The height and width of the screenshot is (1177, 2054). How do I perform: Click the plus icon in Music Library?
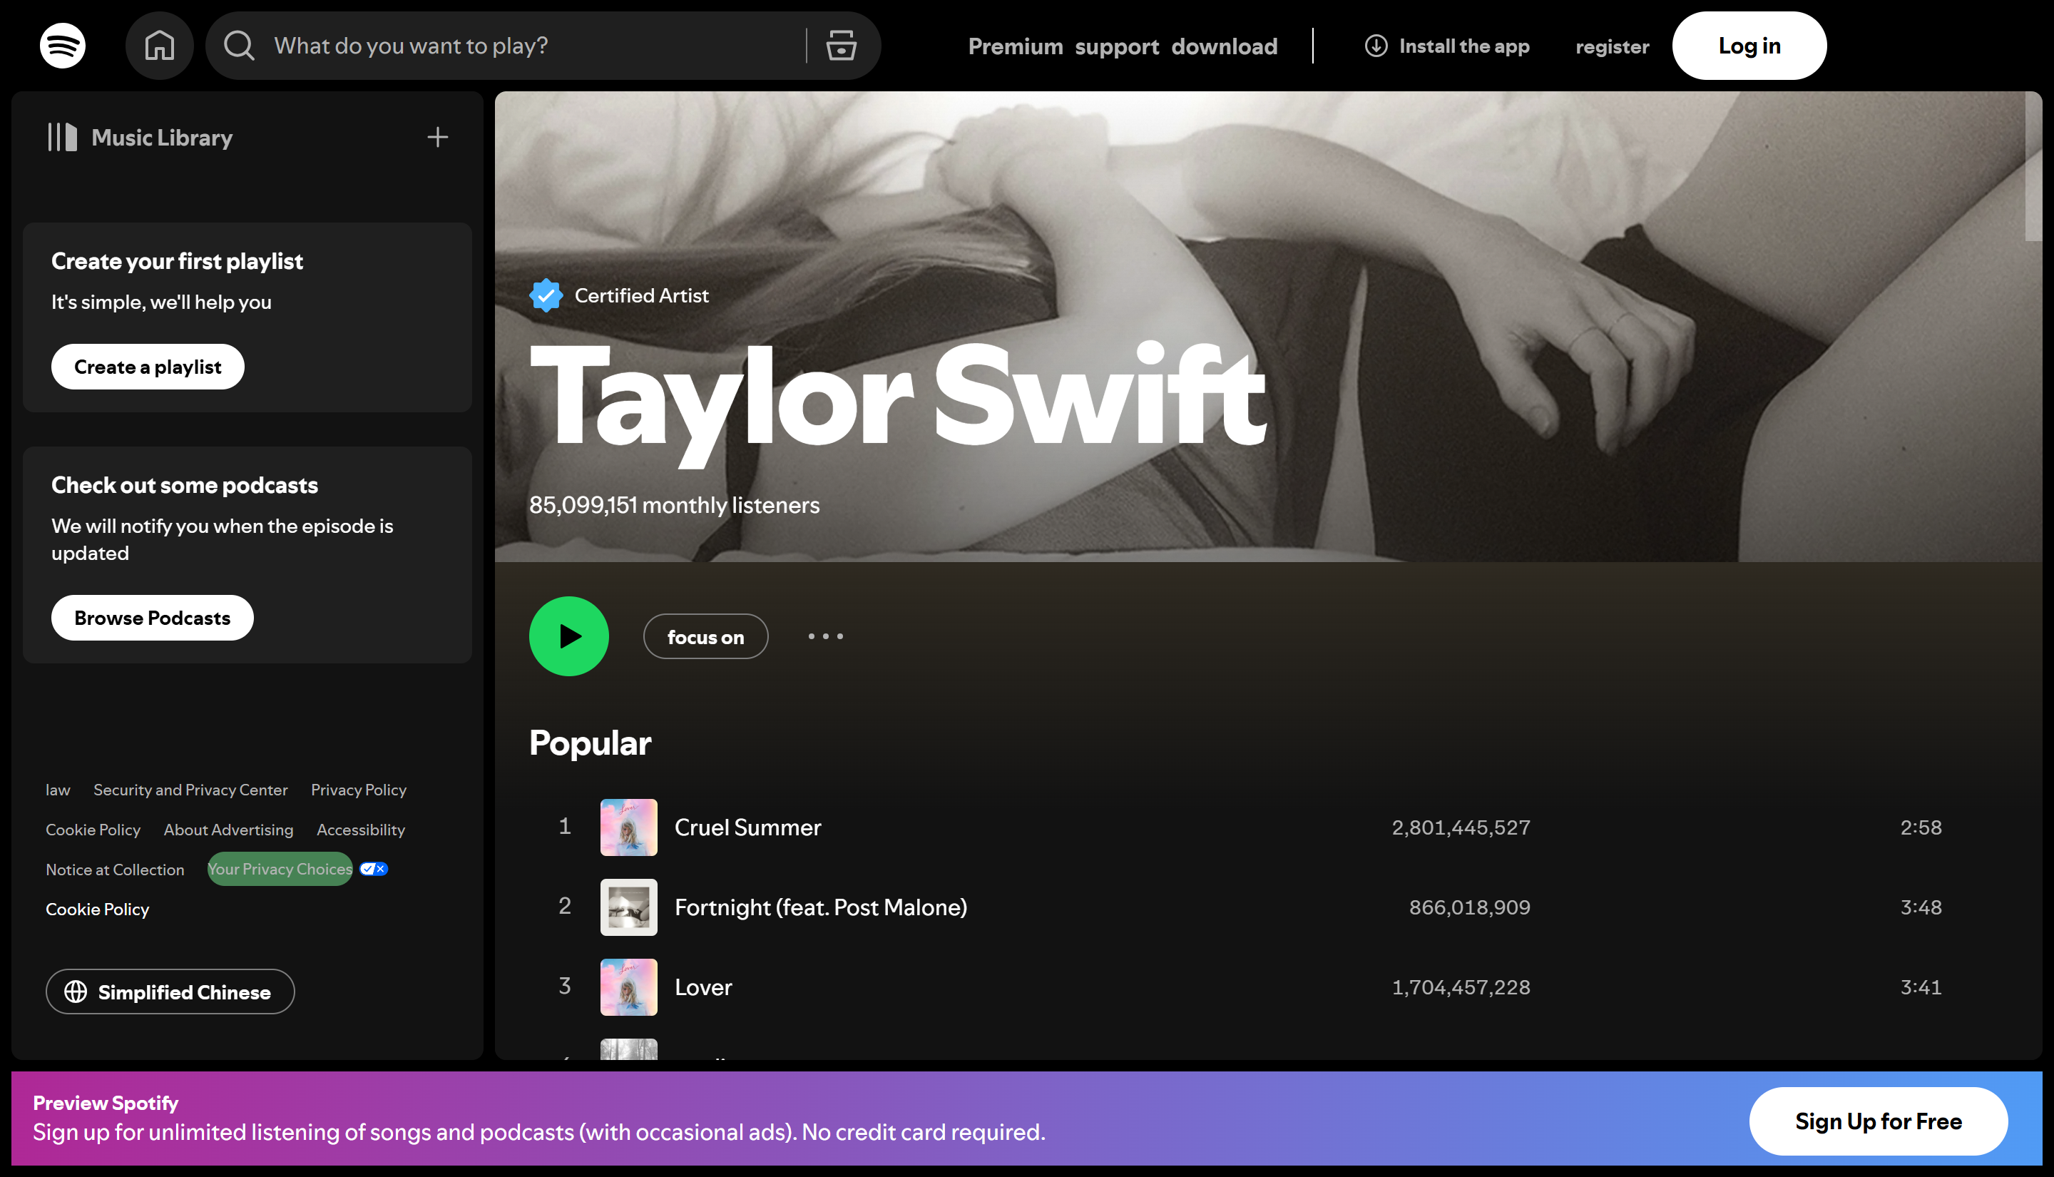coord(437,137)
